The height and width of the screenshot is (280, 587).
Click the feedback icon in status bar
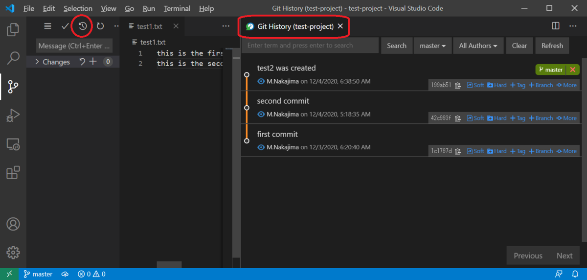click(x=559, y=274)
